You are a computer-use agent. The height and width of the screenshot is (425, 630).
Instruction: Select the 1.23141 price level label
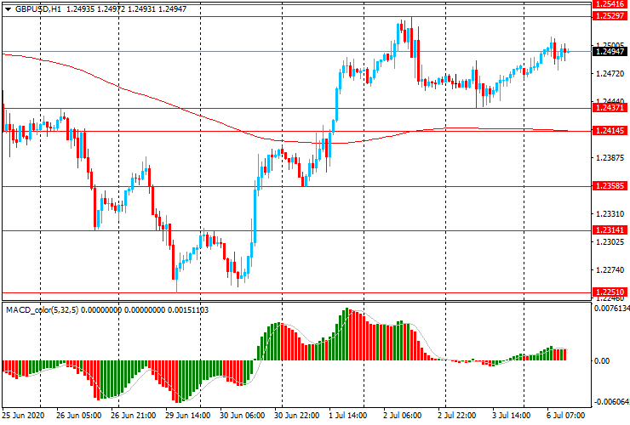[x=610, y=230]
